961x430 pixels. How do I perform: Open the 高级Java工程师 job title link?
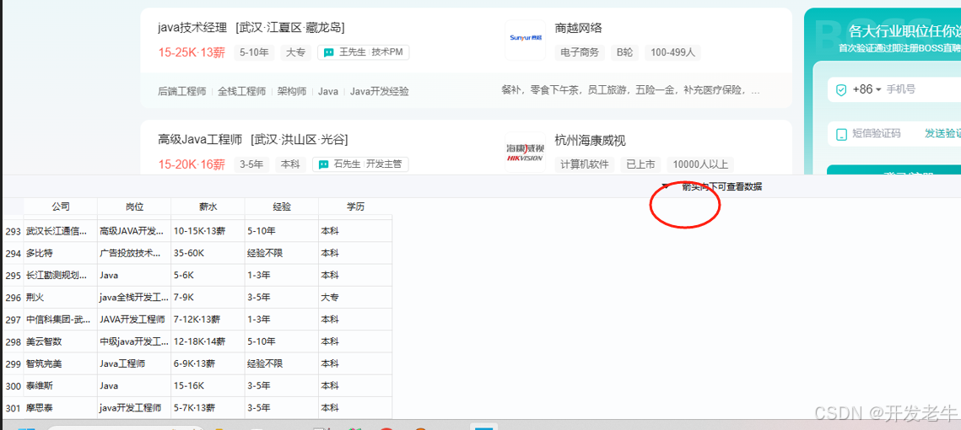click(200, 139)
